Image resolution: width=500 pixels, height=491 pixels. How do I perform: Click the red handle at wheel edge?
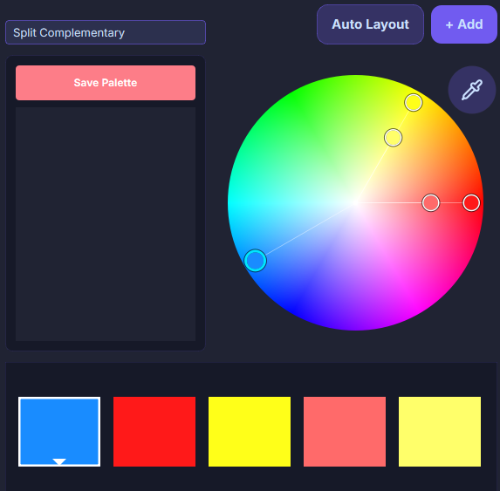pyautogui.click(x=471, y=202)
